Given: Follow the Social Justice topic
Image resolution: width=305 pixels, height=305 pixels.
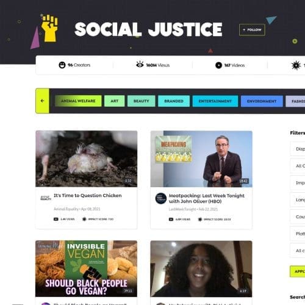Looking at the screenshot, I should pos(252,30).
